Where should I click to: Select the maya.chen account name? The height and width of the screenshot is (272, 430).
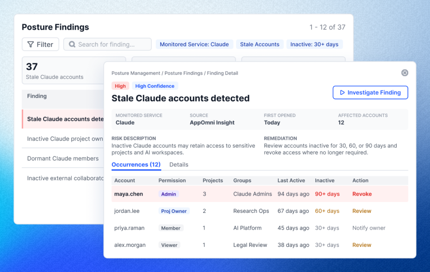(x=128, y=194)
